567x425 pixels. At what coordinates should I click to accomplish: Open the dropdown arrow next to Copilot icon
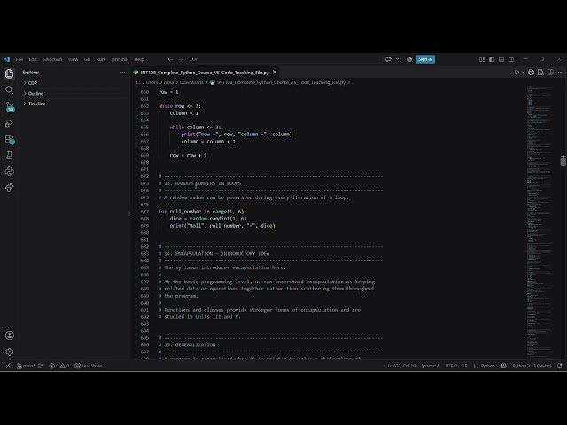click(x=397, y=59)
